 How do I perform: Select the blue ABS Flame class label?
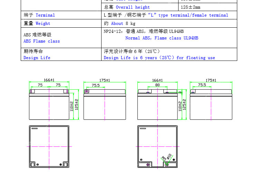pyautogui.click(x=41, y=41)
